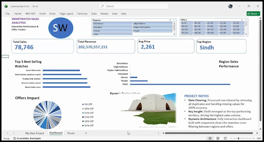Add a new sheet with plus icon
The image size is (264, 142).
pos(86,133)
